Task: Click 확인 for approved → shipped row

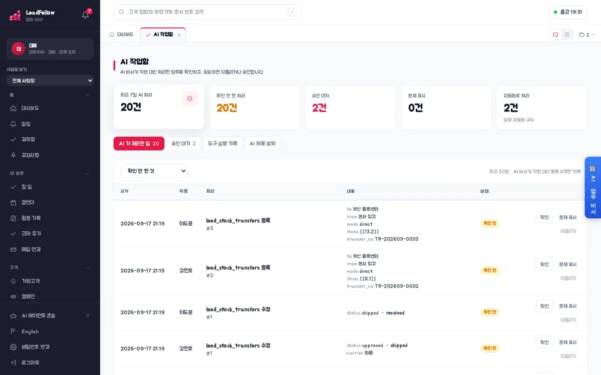Action: click(544, 342)
